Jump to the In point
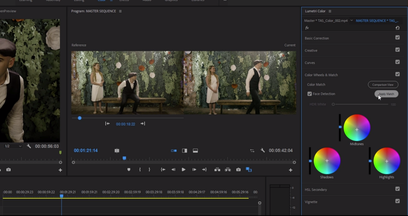Viewport: 408px width, 216px height. pos(163,169)
